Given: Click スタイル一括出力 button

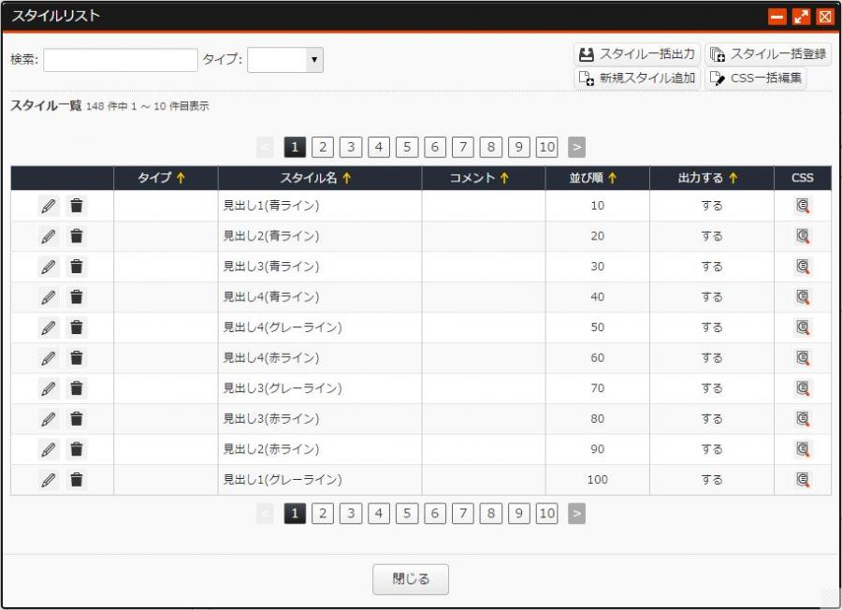Looking at the screenshot, I should pos(637,53).
